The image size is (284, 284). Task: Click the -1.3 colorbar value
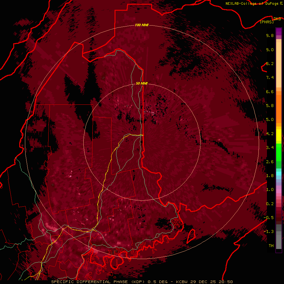pos(269,232)
